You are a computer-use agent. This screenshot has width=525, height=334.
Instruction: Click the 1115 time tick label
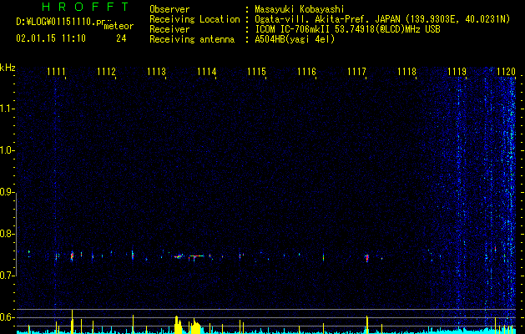coord(256,72)
